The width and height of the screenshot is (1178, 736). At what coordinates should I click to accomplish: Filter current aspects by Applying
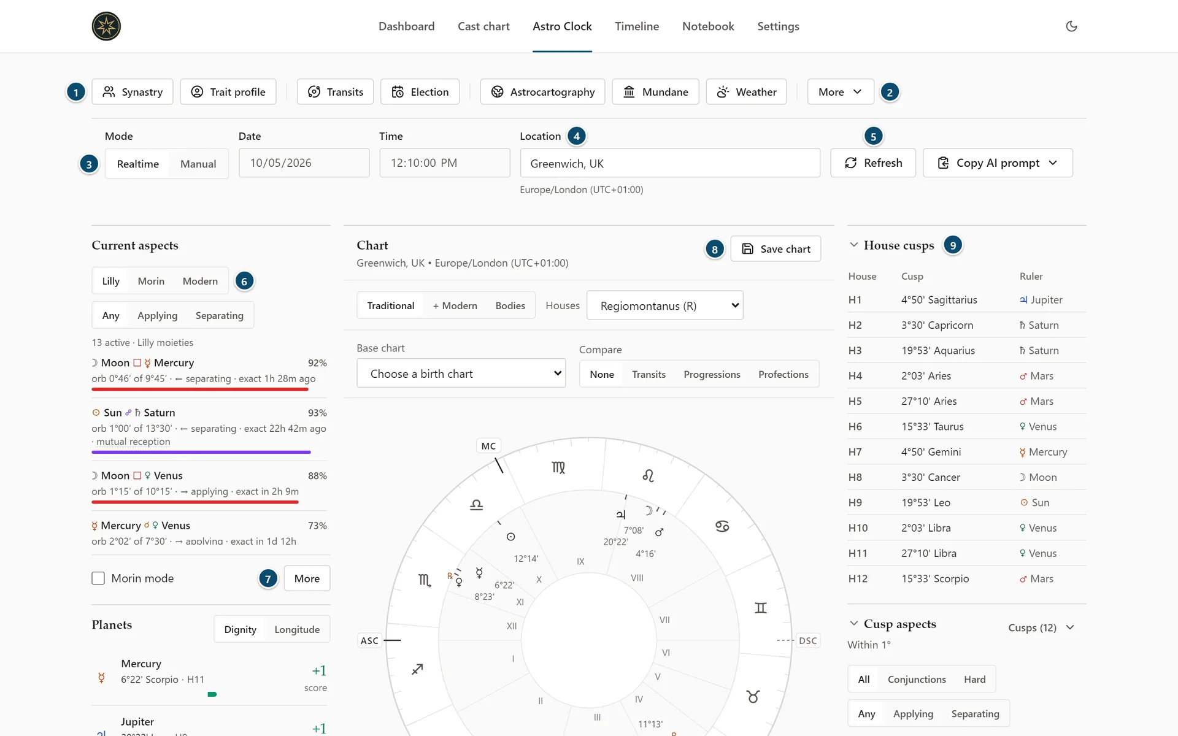(157, 315)
